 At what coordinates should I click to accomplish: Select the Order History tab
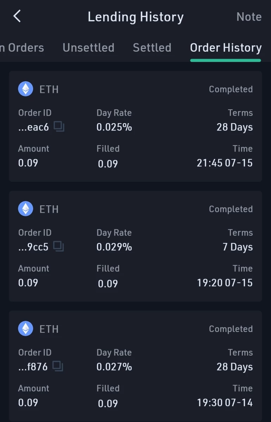(x=226, y=48)
